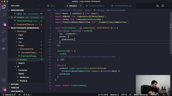Image resolution: width=172 pixels, height=96 pixels.
Task: Open List.js from Open Editors
Action: (x=26, y=14)
